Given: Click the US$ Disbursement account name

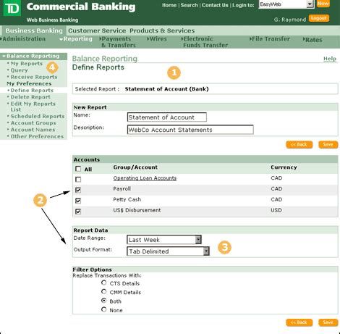Looking at the screenshot, I should point(137,210).
